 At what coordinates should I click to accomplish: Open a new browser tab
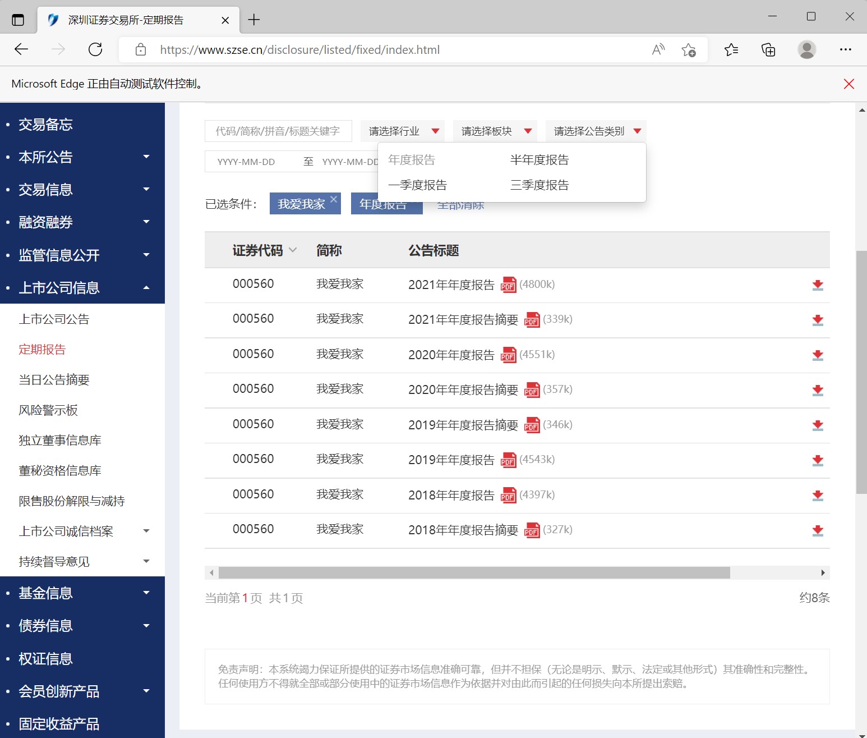point(254,20)
